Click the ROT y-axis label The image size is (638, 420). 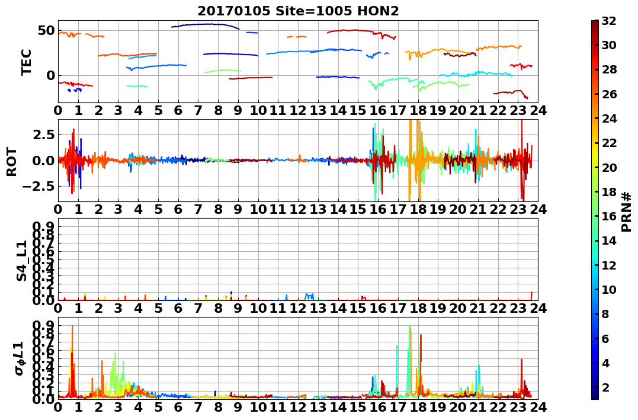click(12, 162)
